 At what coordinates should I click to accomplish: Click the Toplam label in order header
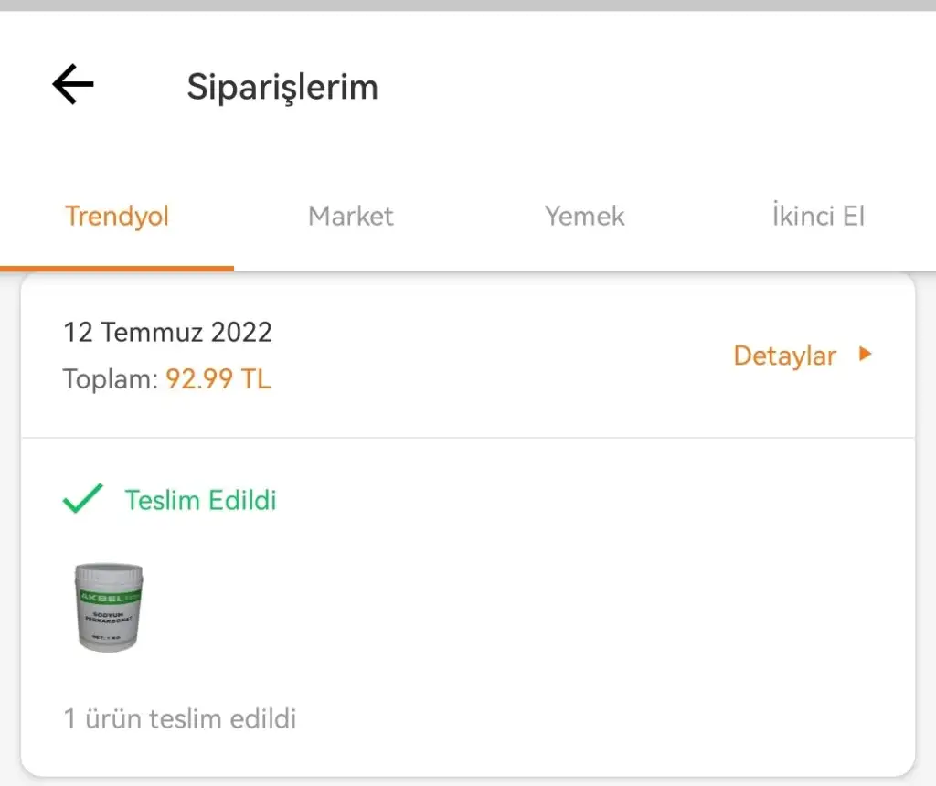click(x=110, y=378)
